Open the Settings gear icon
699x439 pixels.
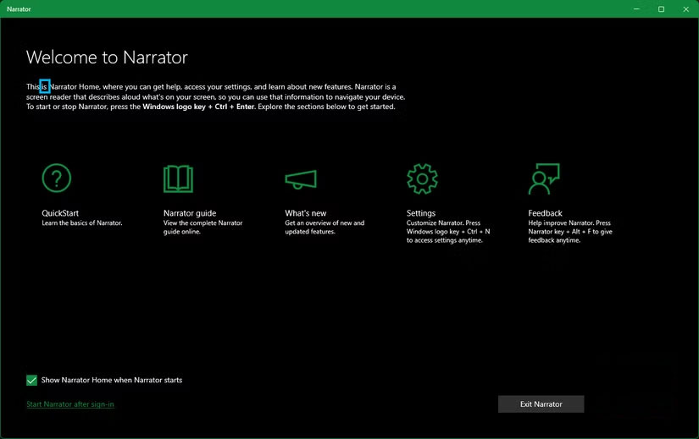click(422, 178)
